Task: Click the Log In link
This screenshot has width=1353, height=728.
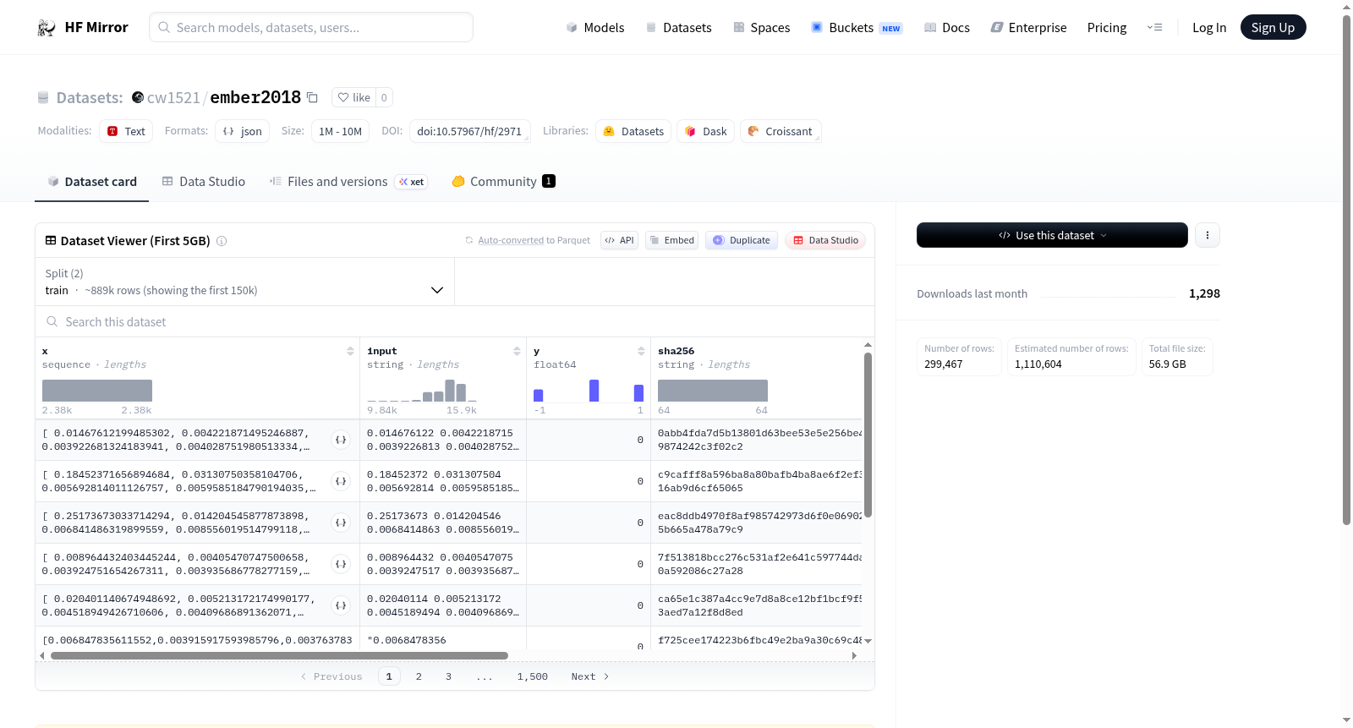Action: (1209, 28)
